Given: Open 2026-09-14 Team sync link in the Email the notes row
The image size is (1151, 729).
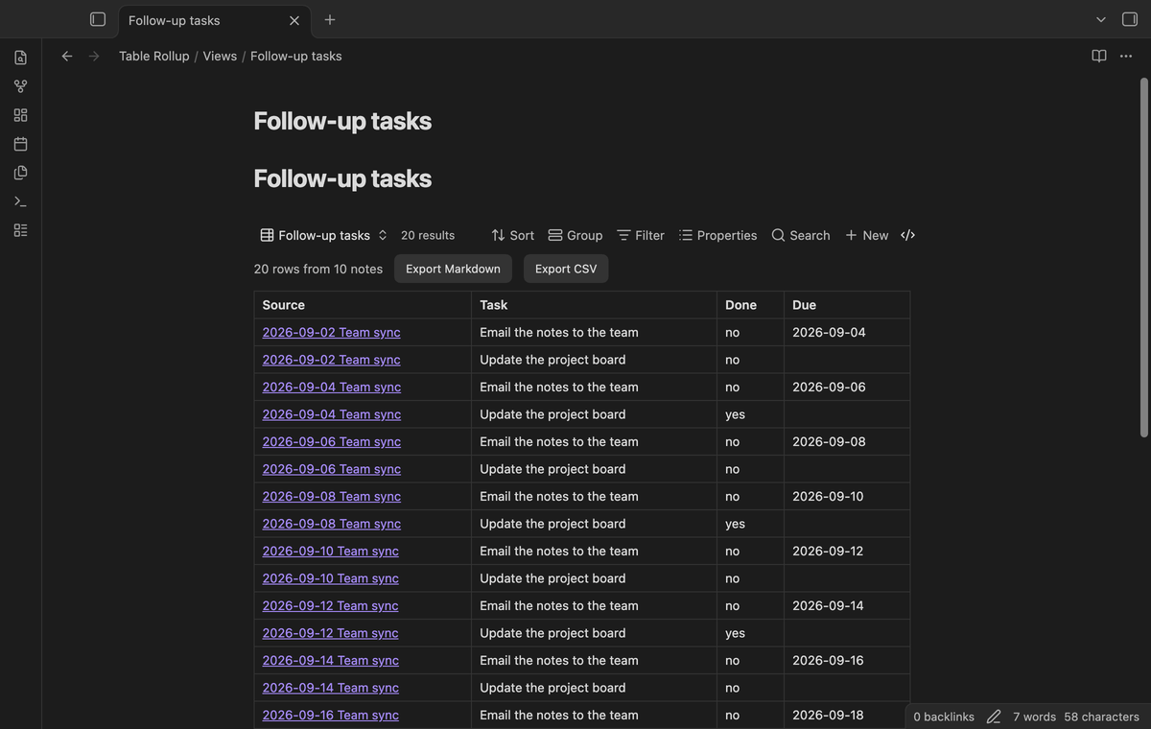Looking at the screenshot, I should point(330,661).
